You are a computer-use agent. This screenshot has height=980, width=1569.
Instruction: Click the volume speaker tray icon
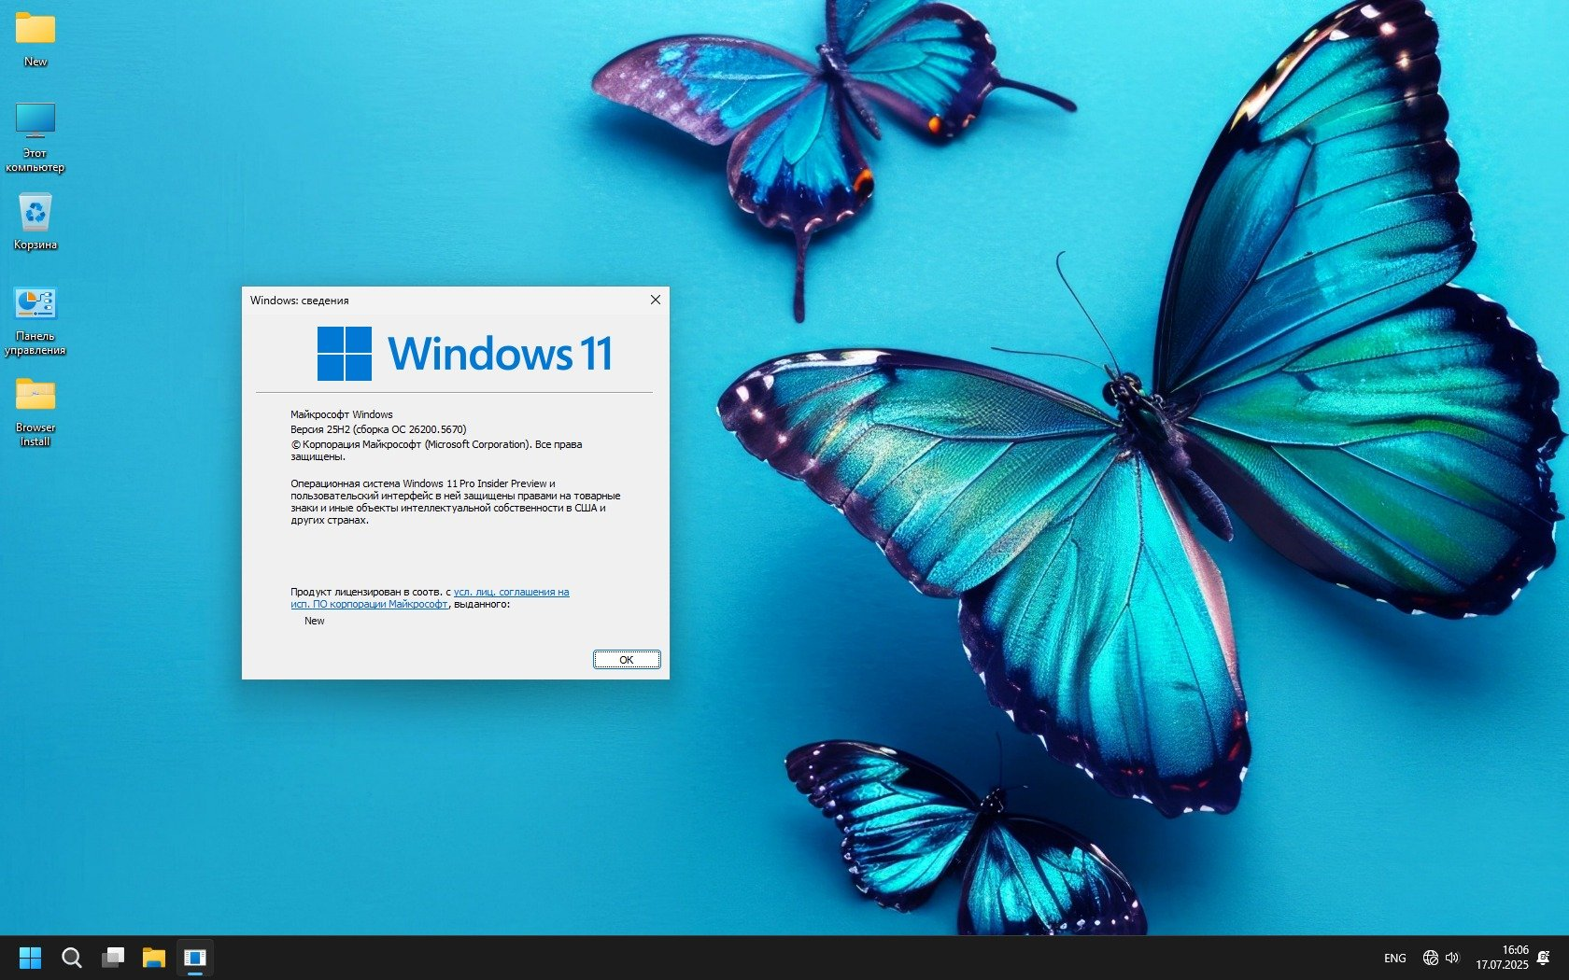(x=1452, y=958)
